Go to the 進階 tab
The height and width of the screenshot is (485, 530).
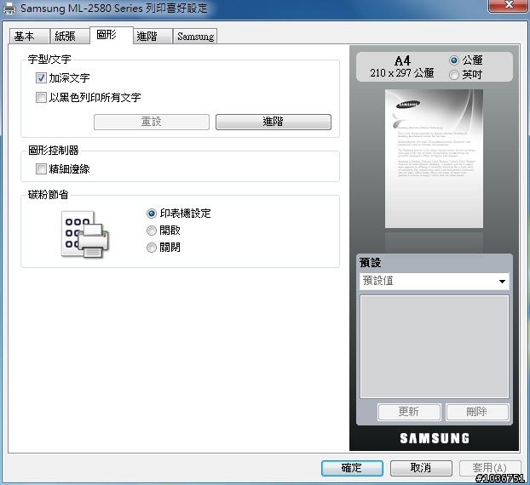[x=153, y=36]
